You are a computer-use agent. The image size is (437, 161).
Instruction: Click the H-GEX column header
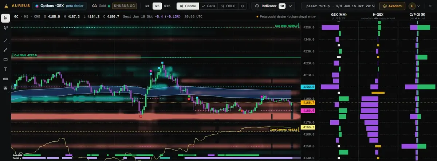[378, 14]
